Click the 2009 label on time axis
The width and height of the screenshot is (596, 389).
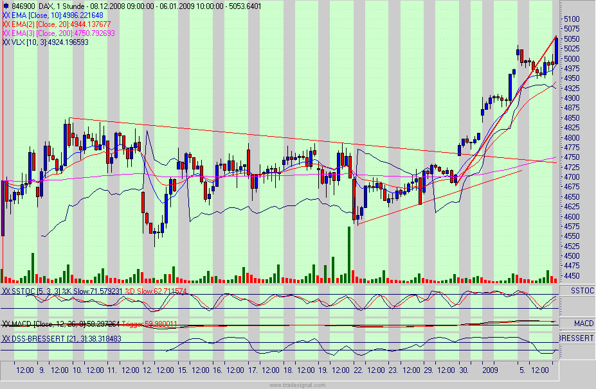pos(491,370)
